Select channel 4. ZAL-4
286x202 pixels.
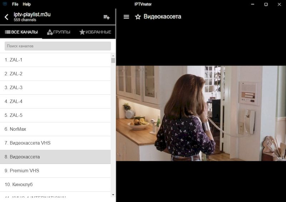pos(55,101)
